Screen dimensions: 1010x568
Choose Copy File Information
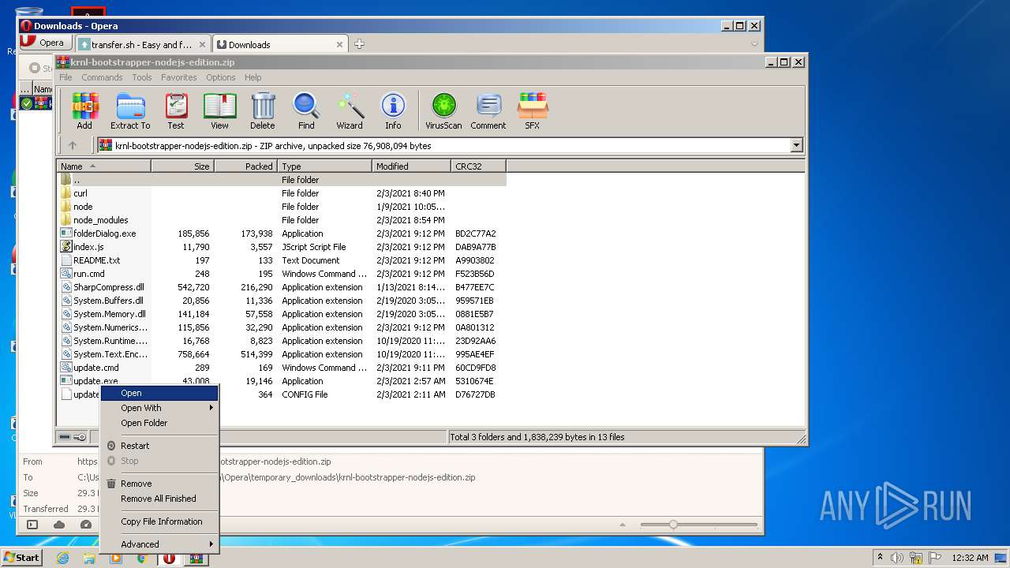coord(159,521)
